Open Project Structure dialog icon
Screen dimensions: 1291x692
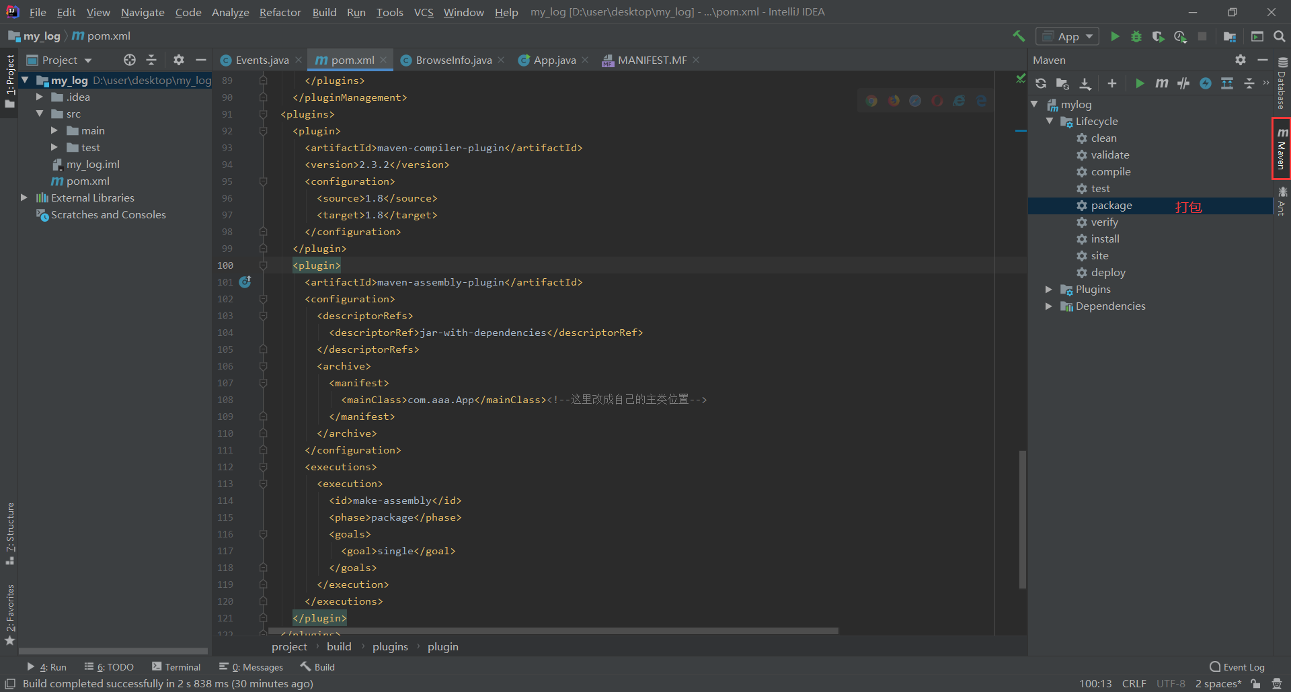pyautogui.click(x=1230, y=36)
